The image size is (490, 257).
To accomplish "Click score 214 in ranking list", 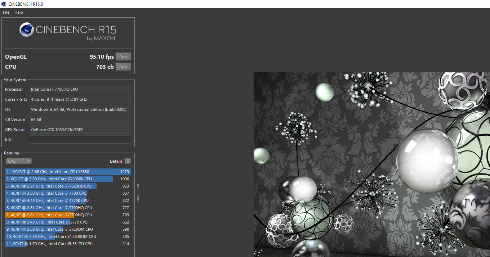I will click(126, 244).
